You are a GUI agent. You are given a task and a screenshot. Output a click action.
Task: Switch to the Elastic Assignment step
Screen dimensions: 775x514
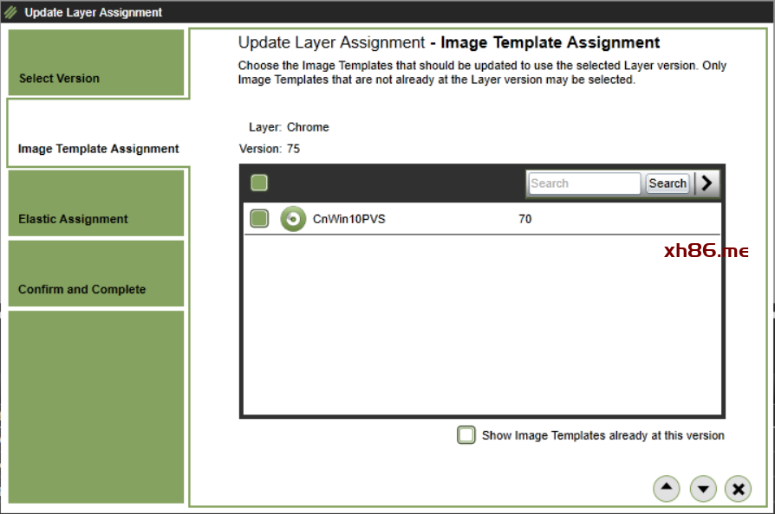tap(96, 203)
